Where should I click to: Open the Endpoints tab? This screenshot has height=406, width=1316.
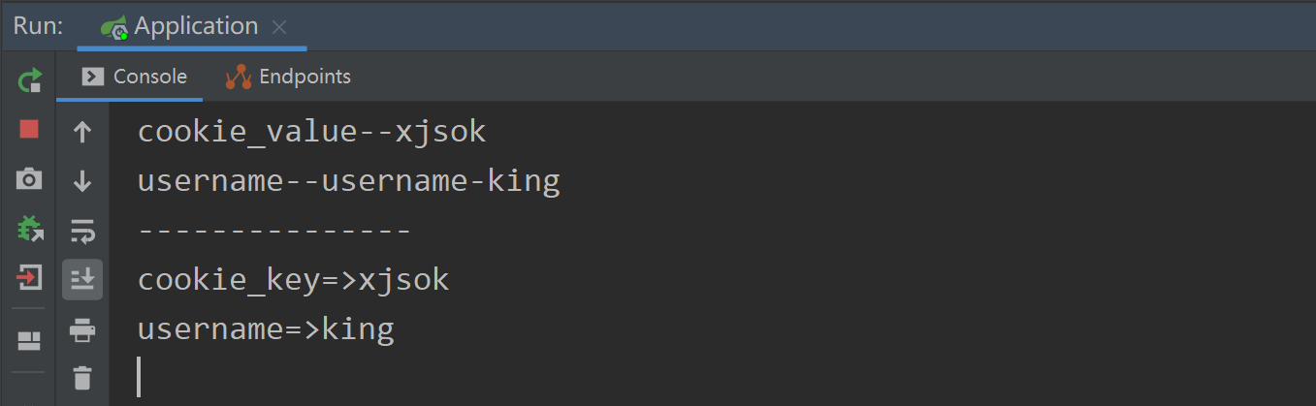point(288,77)
